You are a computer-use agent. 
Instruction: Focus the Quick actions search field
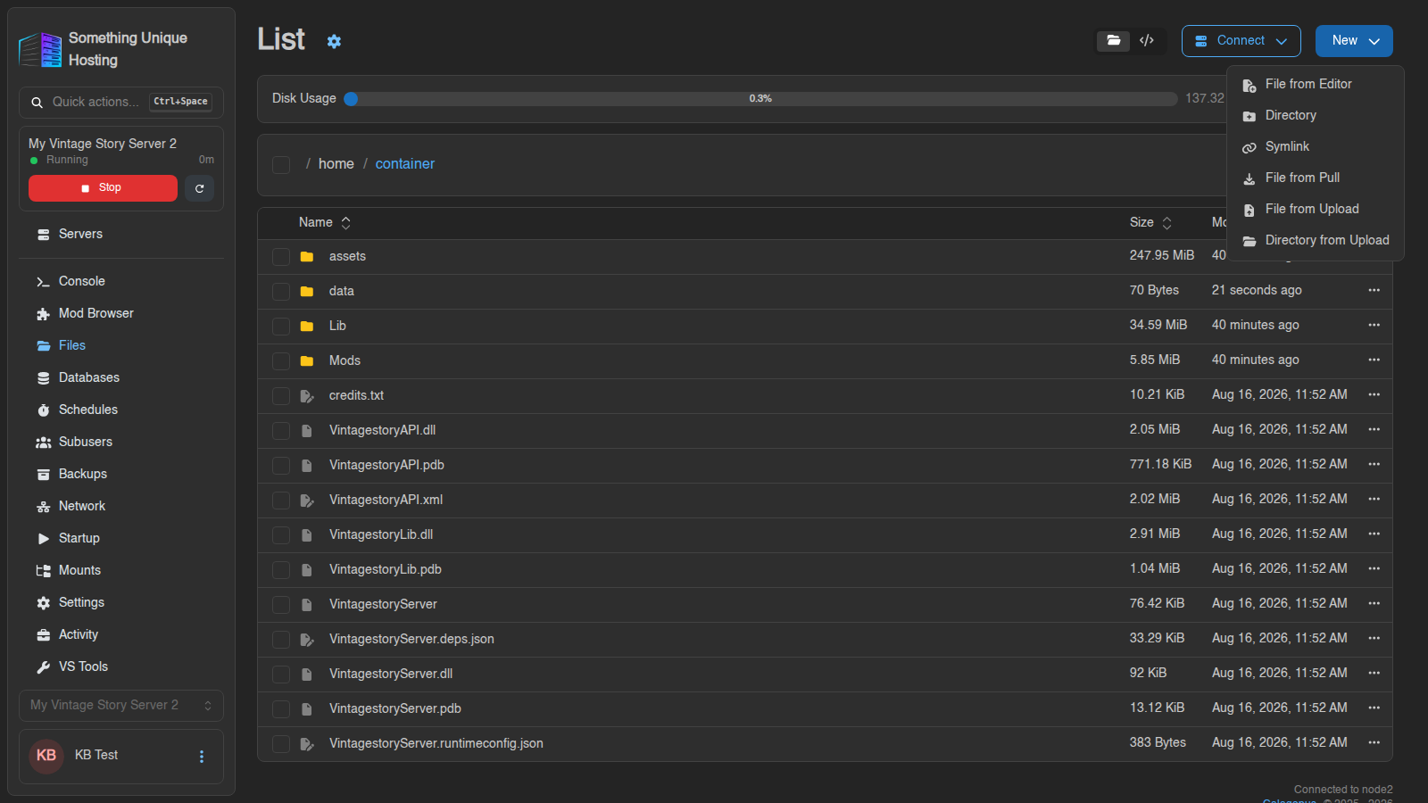pos(121,103)
